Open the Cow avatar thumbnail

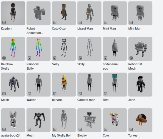tap(115, 120)
